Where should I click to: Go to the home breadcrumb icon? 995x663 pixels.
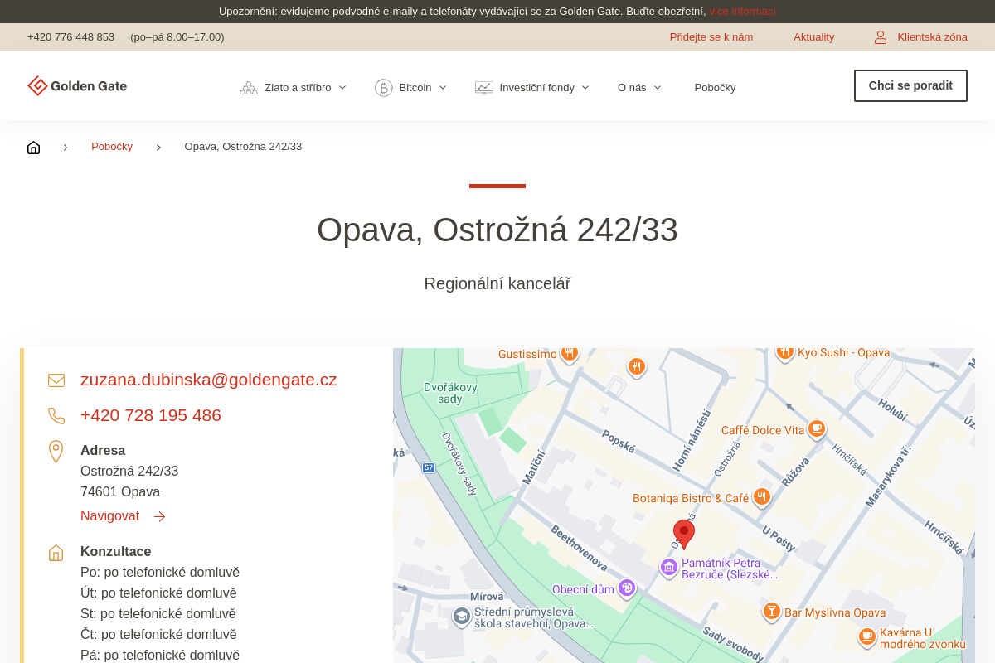[x=34, y=148]
